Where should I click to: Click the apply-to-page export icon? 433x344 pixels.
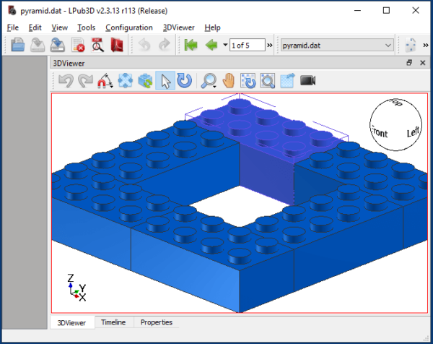(x=287, y=81)
